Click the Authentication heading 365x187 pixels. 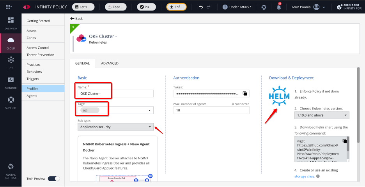pyautogui.click(x=186, y=78)
